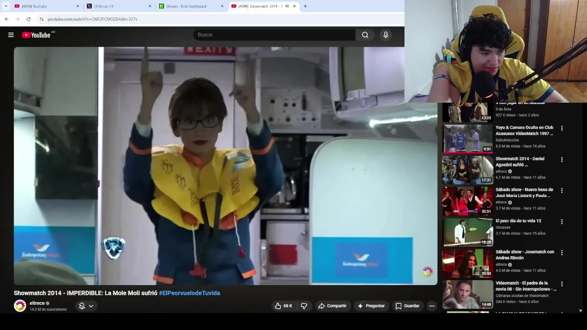Go back with browser back arrow
The height and width of the screenshot is (330, 587).
pos(6,19)
